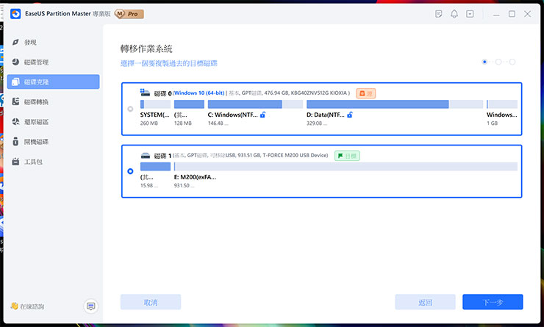Click the 返回 (Back) button
Screen dimensions: 544x327
[x=425, y=302]
